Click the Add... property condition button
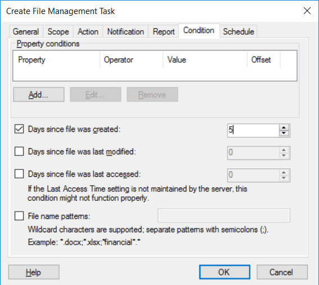The width and height of the screenshot is (319, 285). 39,94
